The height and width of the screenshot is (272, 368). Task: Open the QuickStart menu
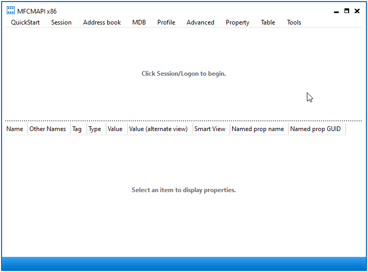click(25, 22)
